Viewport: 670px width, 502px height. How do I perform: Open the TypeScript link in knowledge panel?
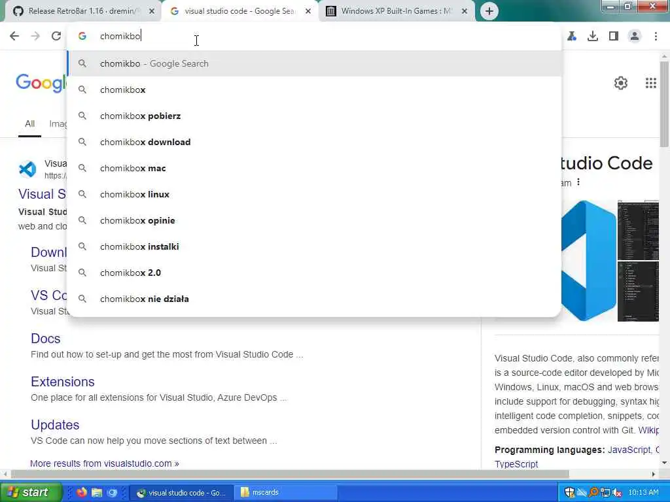[x=516, y=464]
